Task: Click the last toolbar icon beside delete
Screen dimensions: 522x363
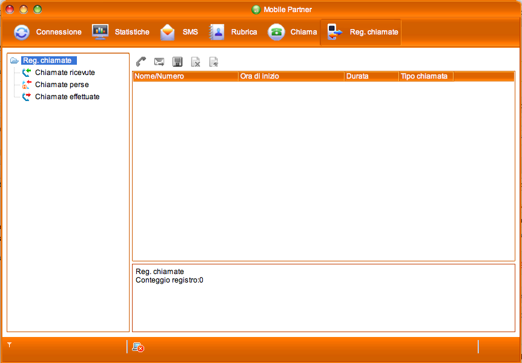Action: [x=213, y=62]
